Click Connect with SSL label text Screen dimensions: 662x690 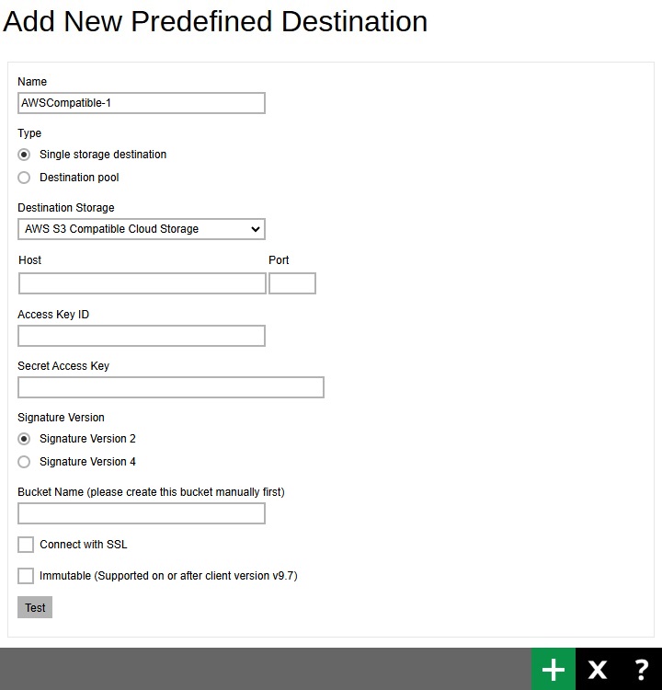pyautogui.click(x=83, y=545)
